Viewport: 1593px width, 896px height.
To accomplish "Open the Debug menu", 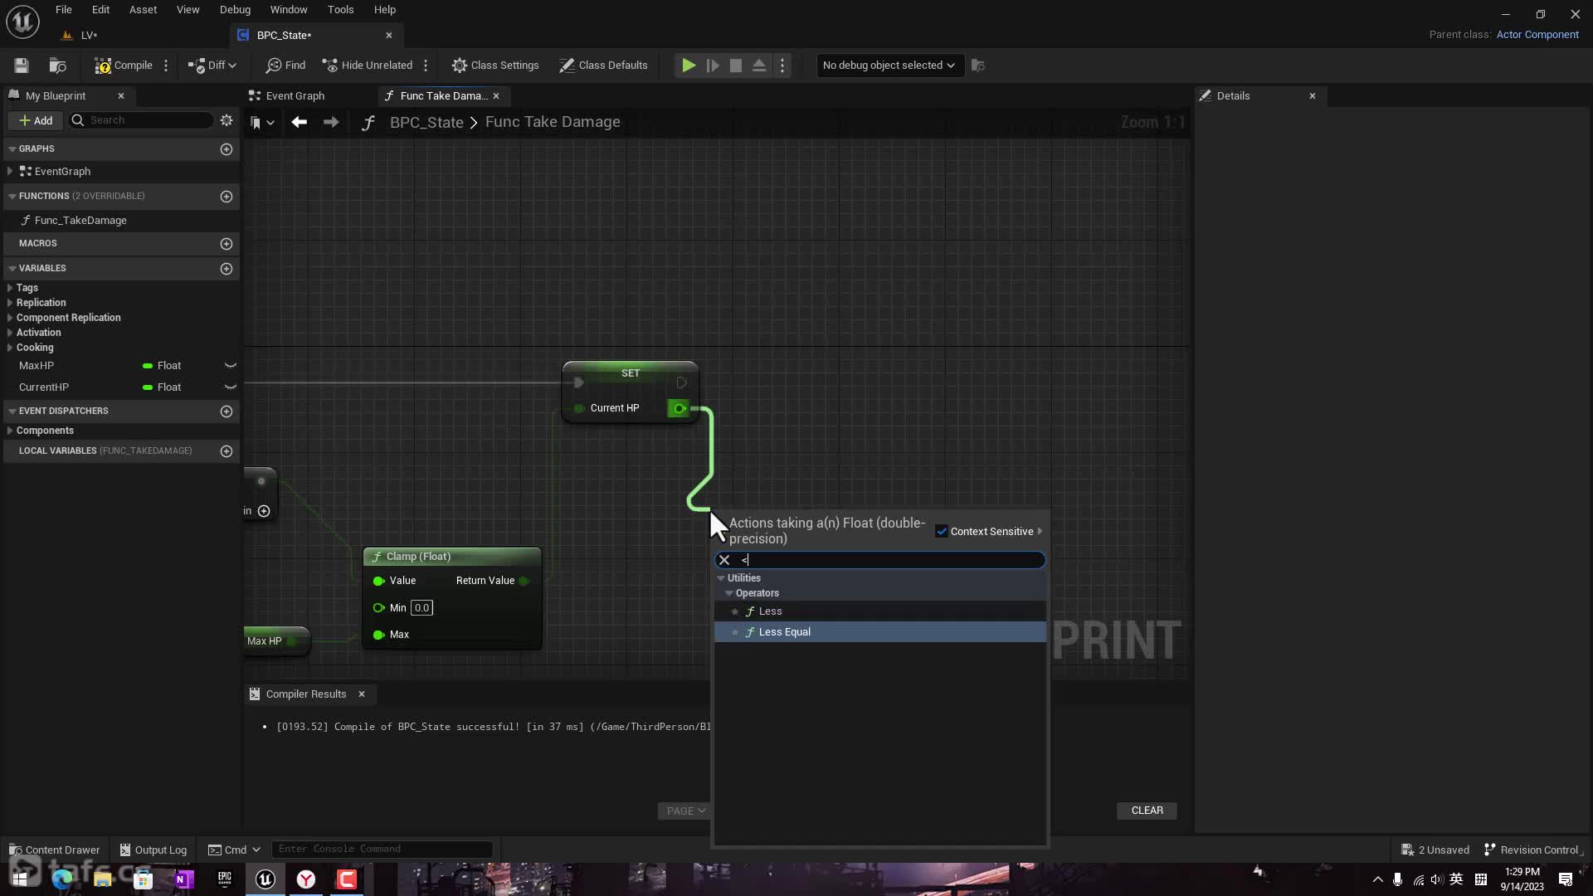I will click(x=235, y=10).
